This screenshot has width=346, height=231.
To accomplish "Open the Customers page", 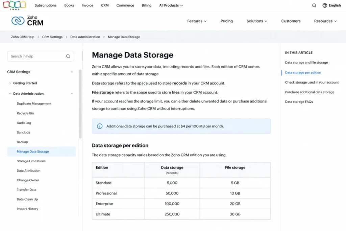I will [x=291, y=21].
